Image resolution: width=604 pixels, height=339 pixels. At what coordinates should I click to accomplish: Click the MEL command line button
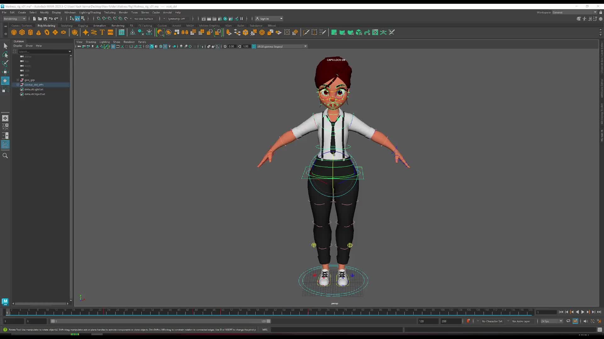coord(265,330)
